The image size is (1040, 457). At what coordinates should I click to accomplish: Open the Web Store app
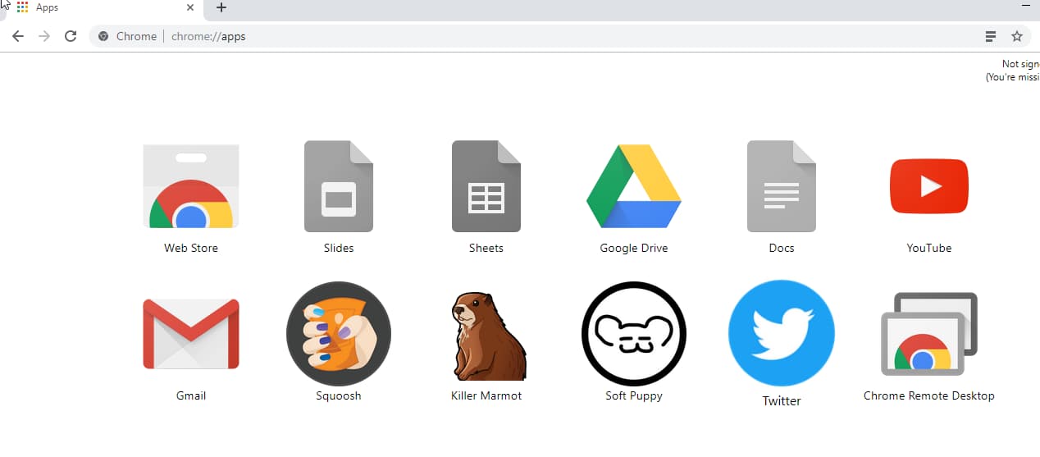191,187
